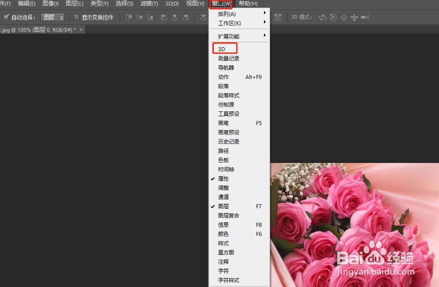Open the 图像(I) menu
This screenshot has width=439, height=287.
click(50, 4)
